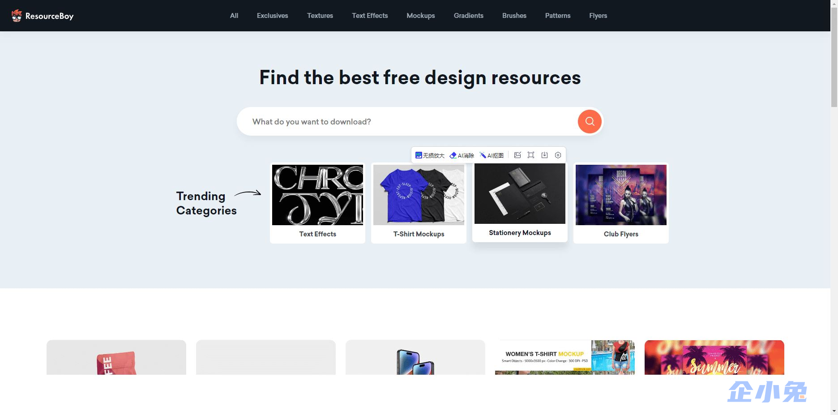Open the Gradients category in the top navigation

(x=469, y=16)
